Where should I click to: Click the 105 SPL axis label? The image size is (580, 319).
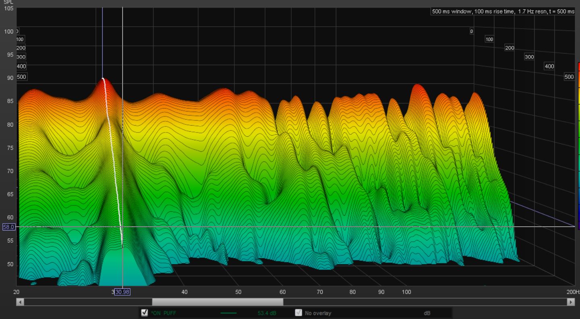(9, 8)
